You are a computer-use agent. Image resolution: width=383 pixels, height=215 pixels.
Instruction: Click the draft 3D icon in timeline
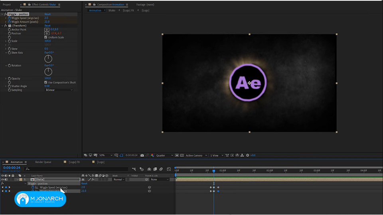pyautogui.click(x=142, y=169)
